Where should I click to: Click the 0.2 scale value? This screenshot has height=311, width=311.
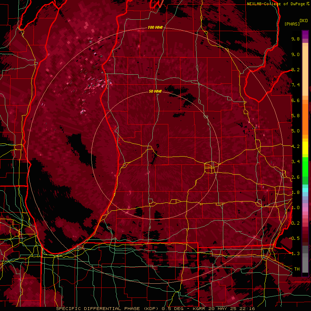295,223
